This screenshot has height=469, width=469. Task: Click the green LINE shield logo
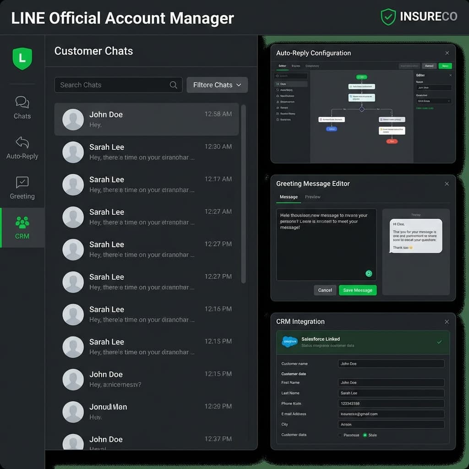pyautogui.click(x=22, y=59)
